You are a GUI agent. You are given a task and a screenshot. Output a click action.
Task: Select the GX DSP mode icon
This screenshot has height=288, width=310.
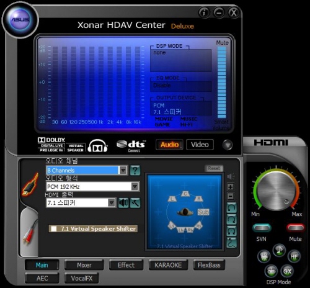pyautogui.click(x=287, y=271)
